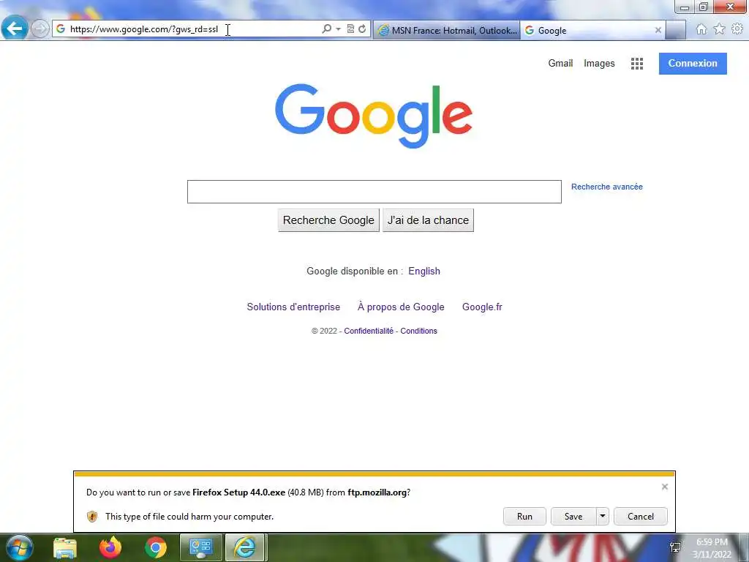Open a new tab with the blank tab button

pyautogui.click(x=675, y=30)
